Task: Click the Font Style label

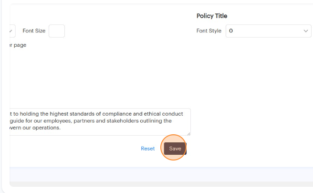Action: 209,31
